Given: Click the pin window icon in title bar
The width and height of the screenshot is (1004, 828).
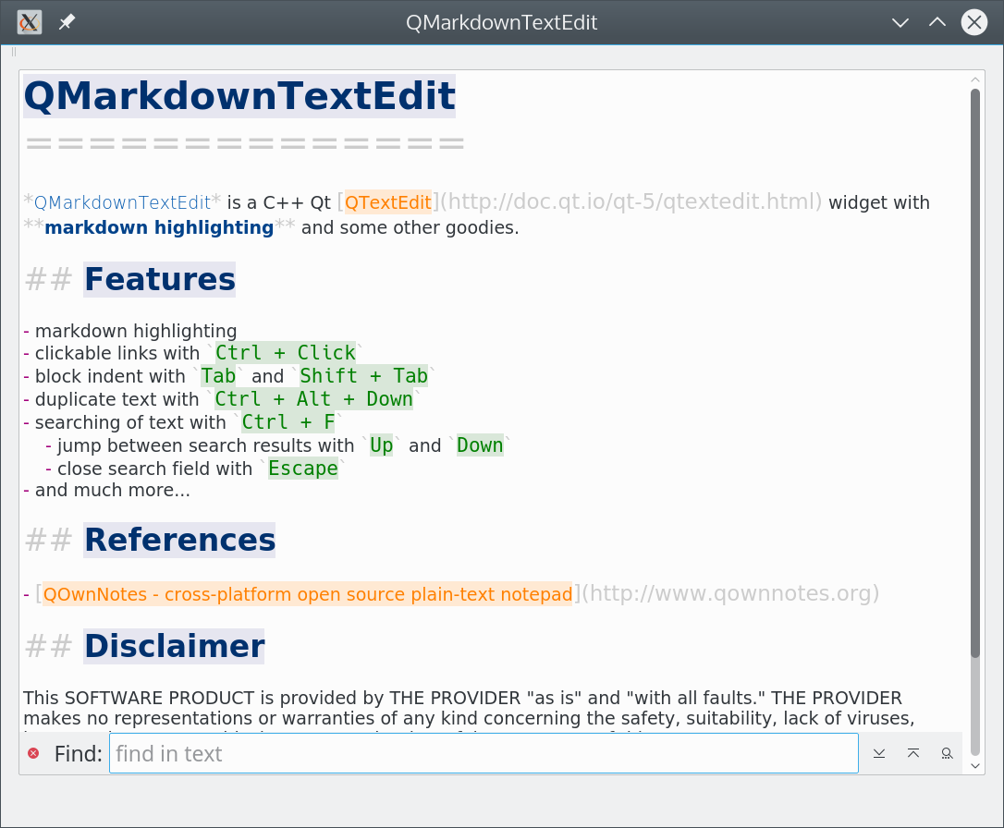Looking at the screenshot, I should click(x=67, y=22).
